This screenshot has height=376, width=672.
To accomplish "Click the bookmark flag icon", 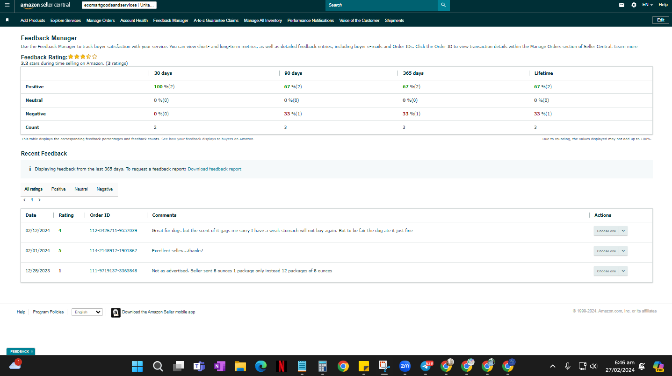I will [7, 20].
